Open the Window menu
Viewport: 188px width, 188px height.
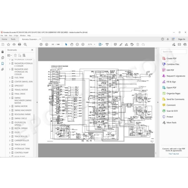(23, 36)
